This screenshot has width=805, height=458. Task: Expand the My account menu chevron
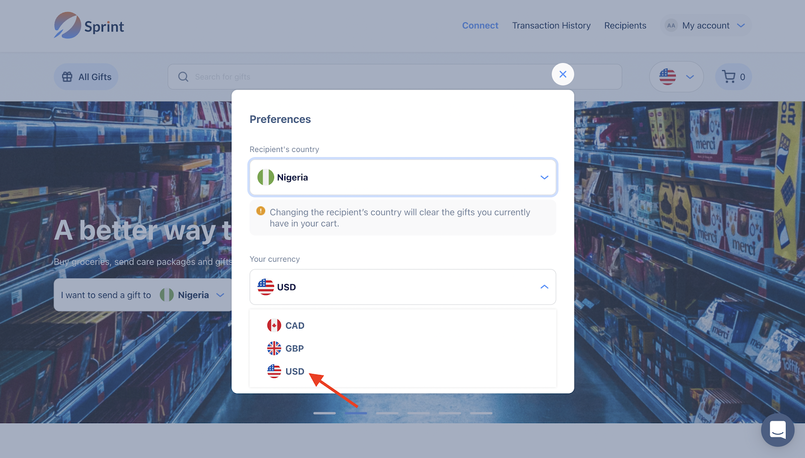741,26
